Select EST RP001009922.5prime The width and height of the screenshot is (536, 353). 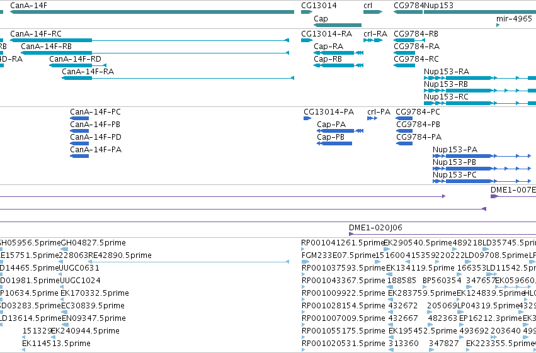point(303,300)
